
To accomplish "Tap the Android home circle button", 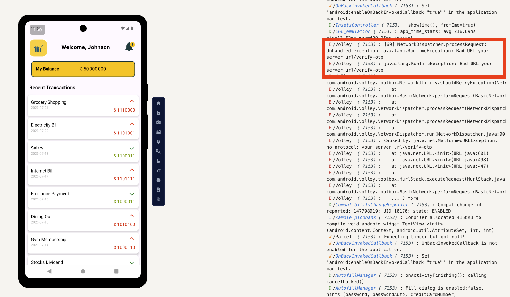I will click(83, 271).
